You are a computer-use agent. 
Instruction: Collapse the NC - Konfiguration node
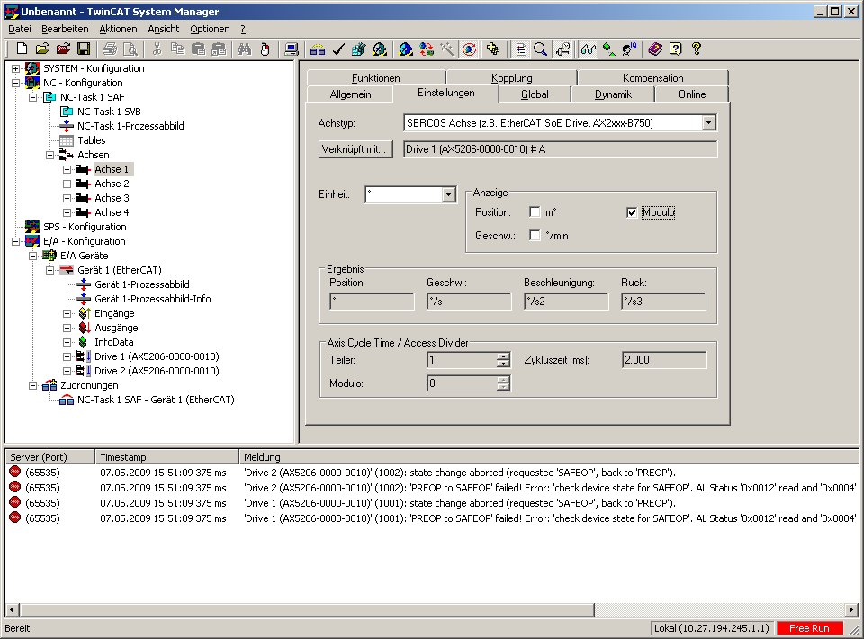15,83
